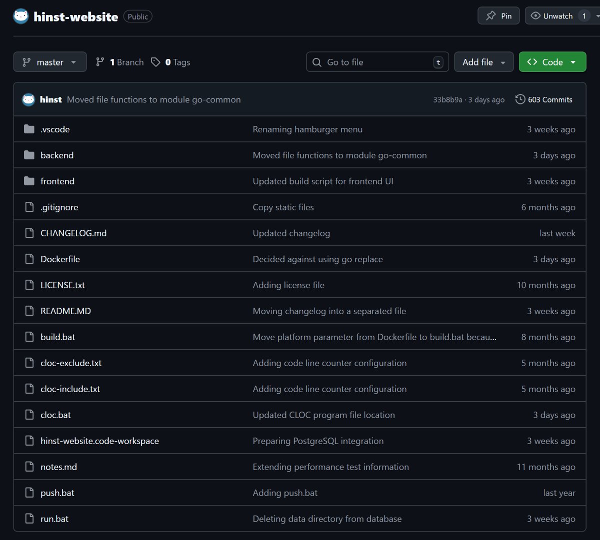
Task: Open commit hash 33b8b9a link
Action: point(447,100)
